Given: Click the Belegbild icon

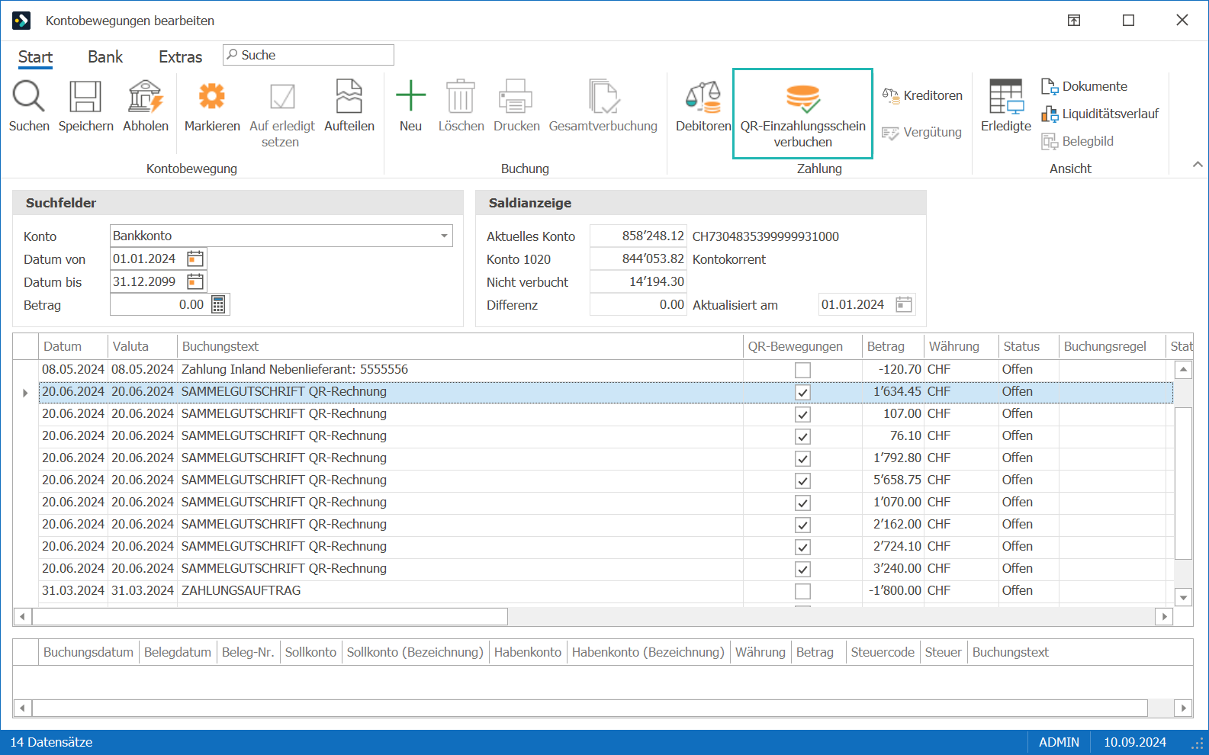Looking at the screenshot, I should click(x=1049, y=142).
